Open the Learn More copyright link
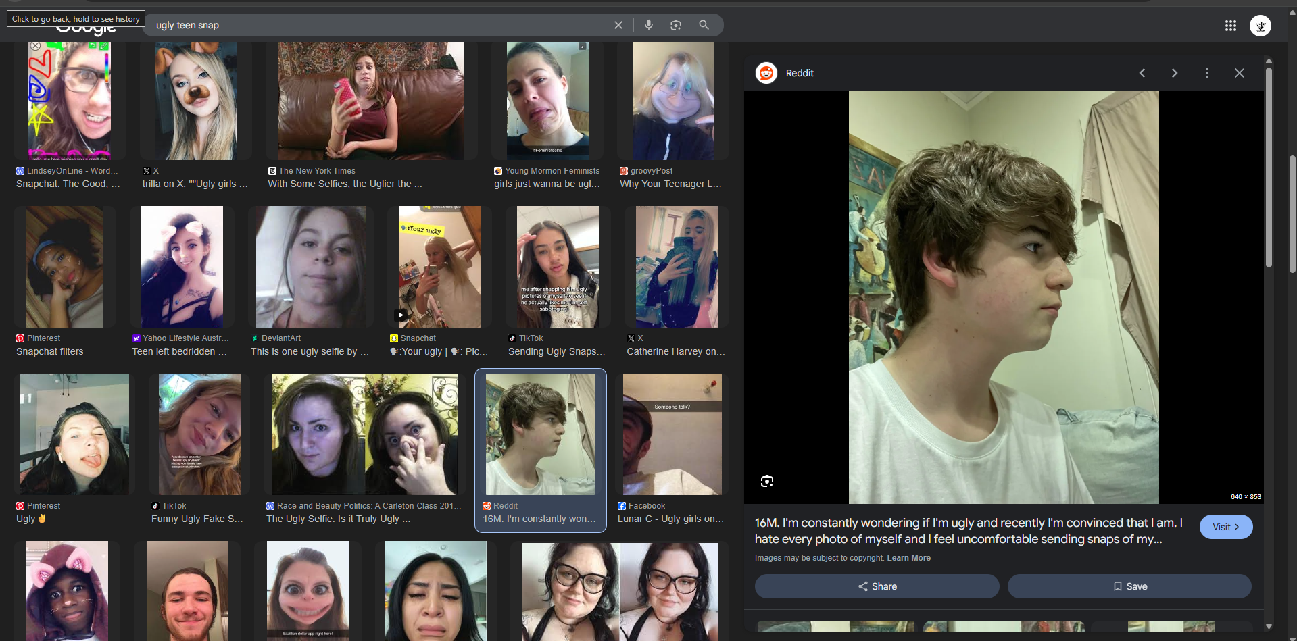The height and width of the screenshot is (641, 1297). point(908,558)
